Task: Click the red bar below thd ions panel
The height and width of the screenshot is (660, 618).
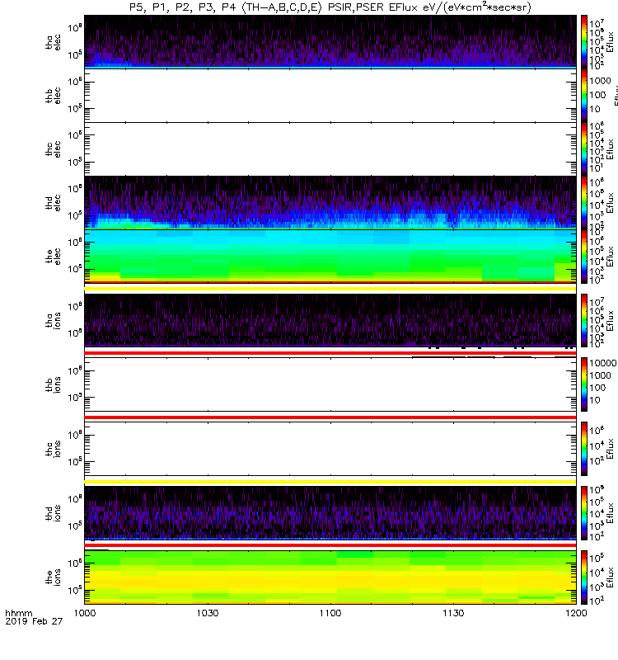Action: 330,545
